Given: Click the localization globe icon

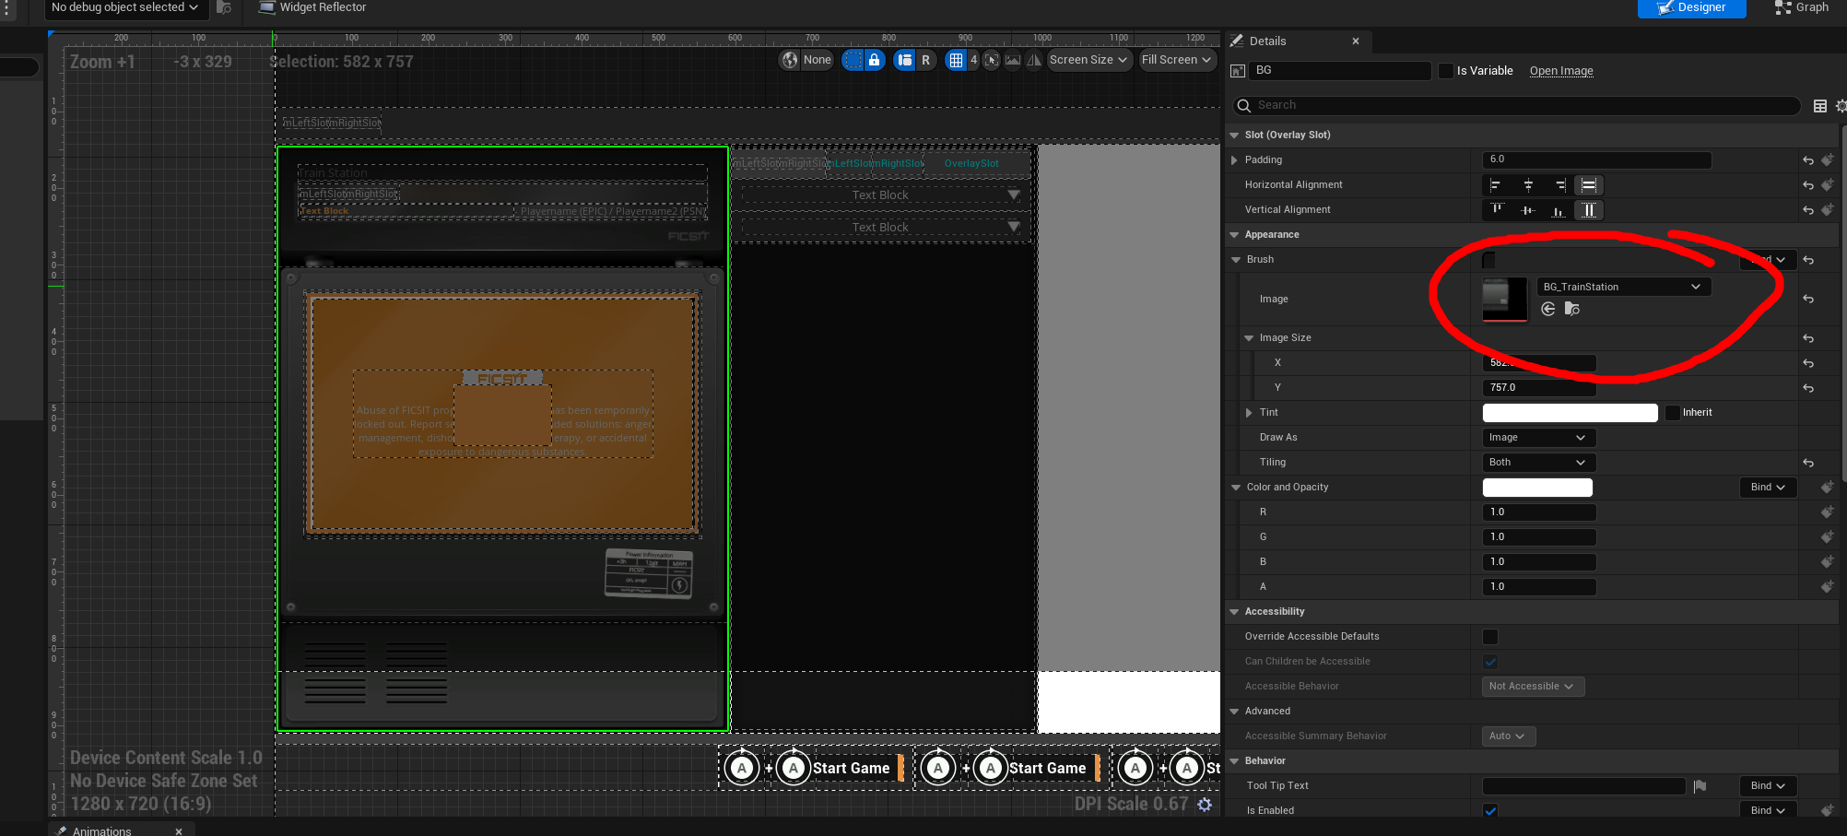Looking at the screenshot, I should [790, 60].
